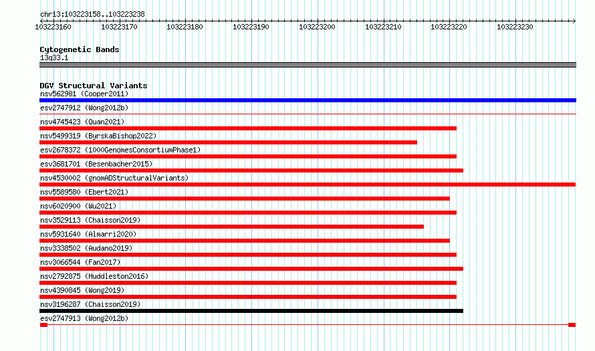Click the left red block of esv2747913

pos(43,325)
